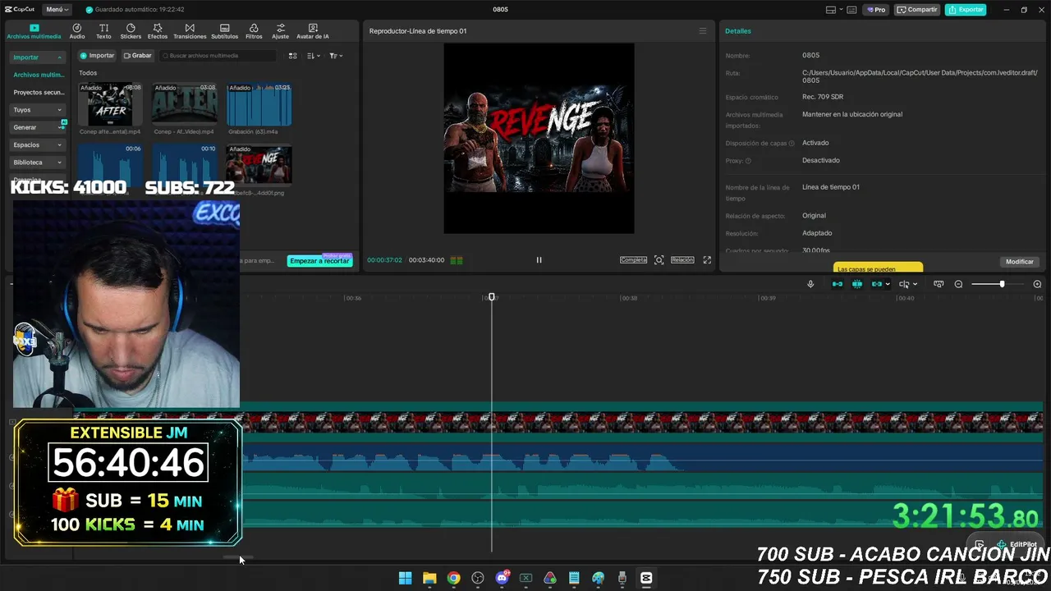Switch to the Transiciones tab
This screenshot has width=1051, height=591.
tap(190, 31)
